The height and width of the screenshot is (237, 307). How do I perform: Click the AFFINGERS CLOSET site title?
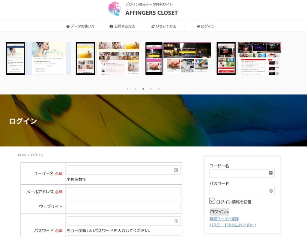click(151, 13)
